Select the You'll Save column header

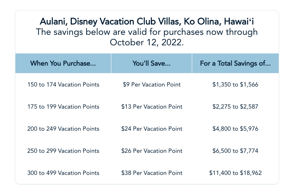point(152,63)
